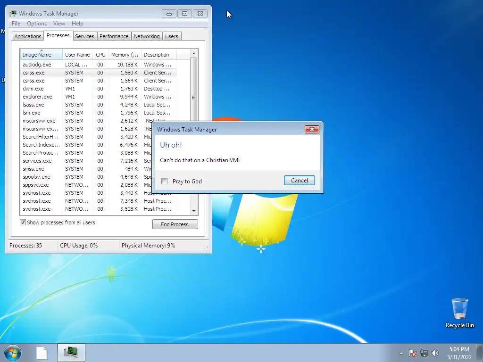Sort by Memory column header
This screenshot has width=483, height=362.
coord(125,55)
